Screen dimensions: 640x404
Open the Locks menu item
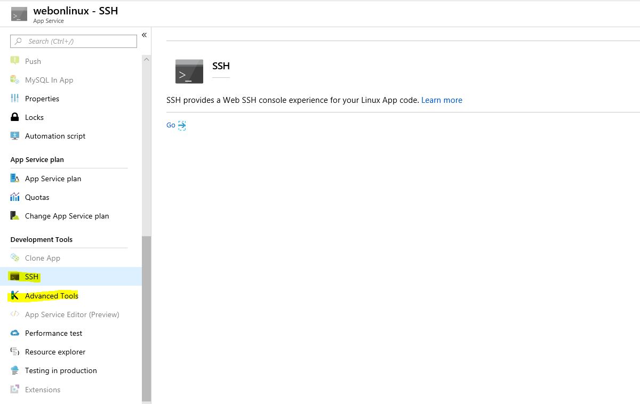pyautogui.click(x=34, y=117)
